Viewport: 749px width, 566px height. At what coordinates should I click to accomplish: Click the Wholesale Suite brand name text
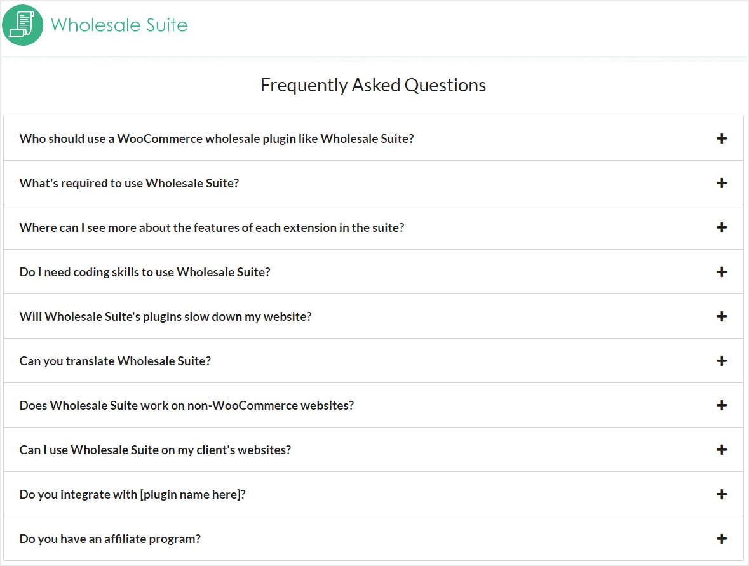(x=119, y=25)
